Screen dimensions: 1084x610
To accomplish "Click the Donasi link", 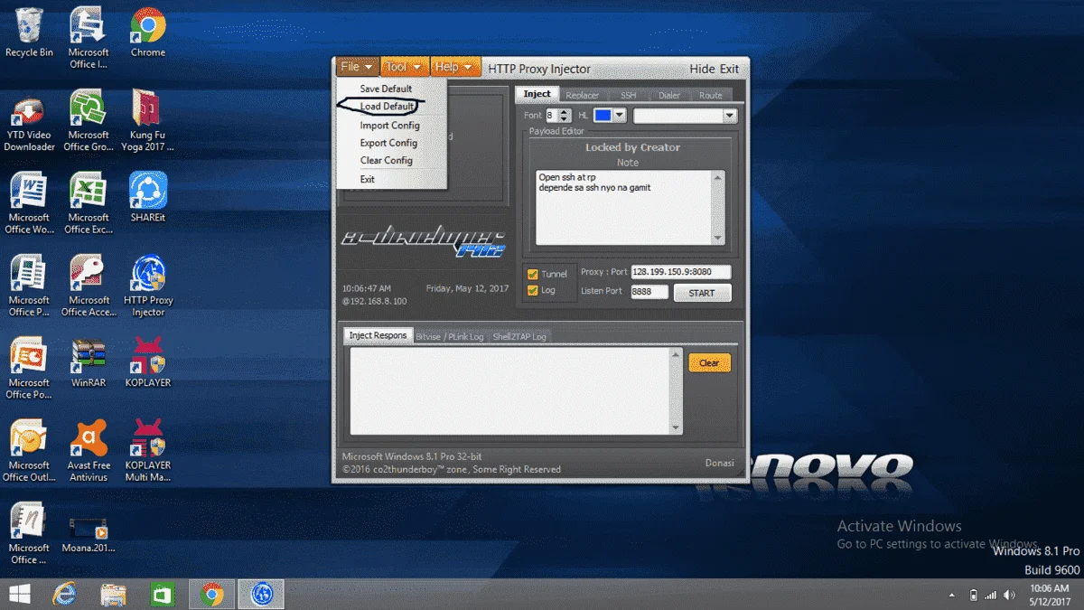I will [720, 463].
